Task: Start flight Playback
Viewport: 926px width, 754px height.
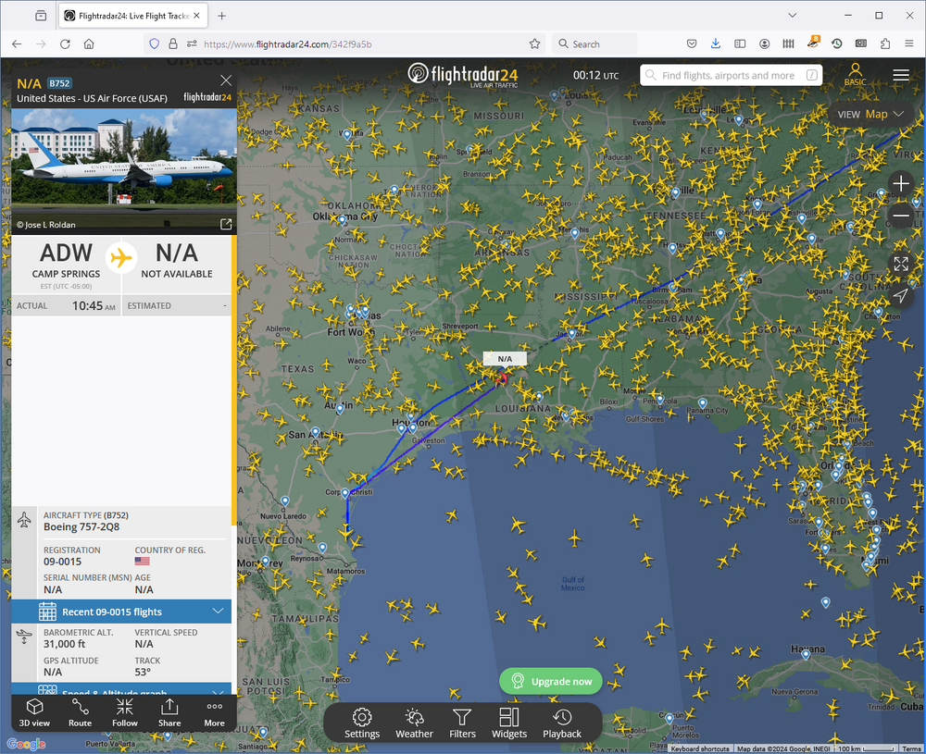Action: [x=562, y=723]
